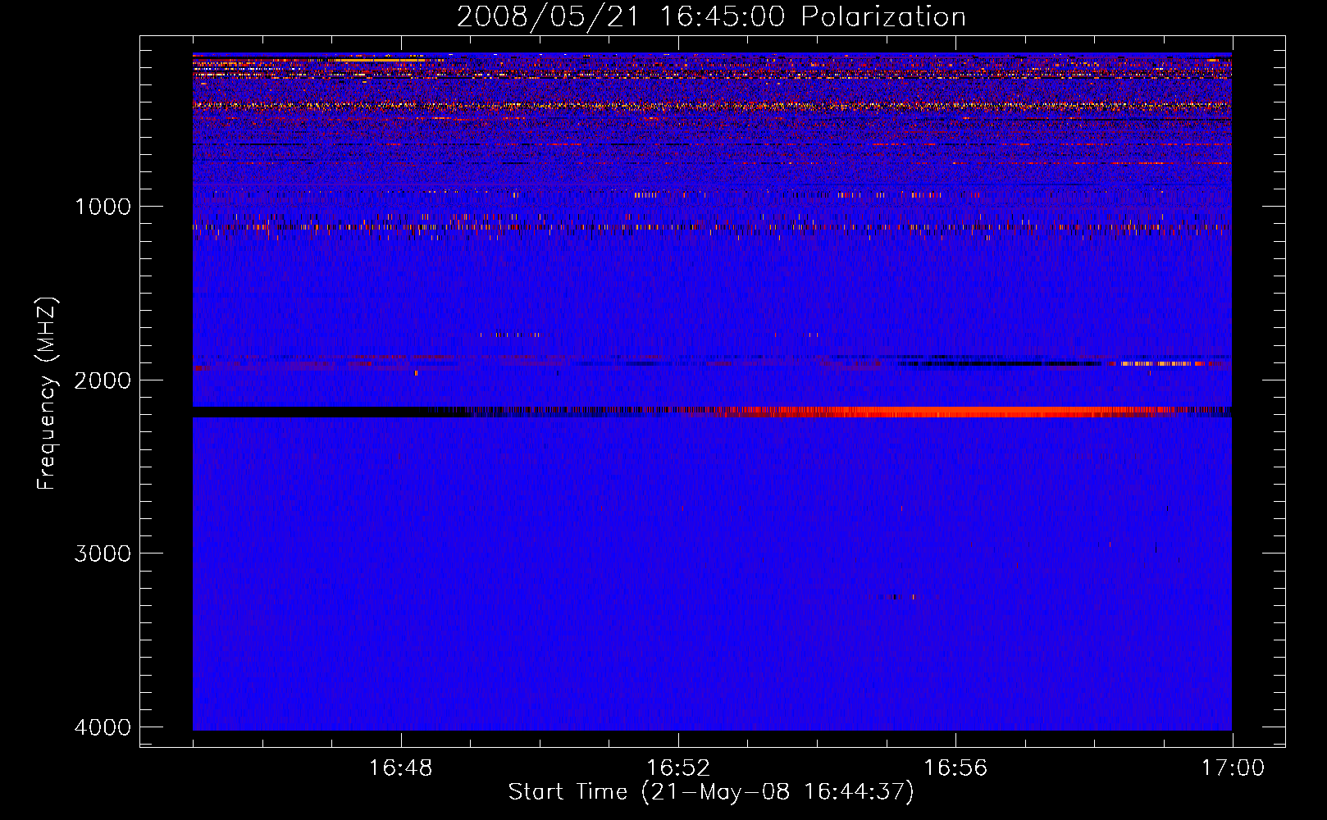
Task: Click the 'Frequency (MHZ)' axis title
Action: click(47, 393)
